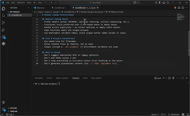Open the Run menu
Screen dimensions: 190x116
(x=40, y=3)
